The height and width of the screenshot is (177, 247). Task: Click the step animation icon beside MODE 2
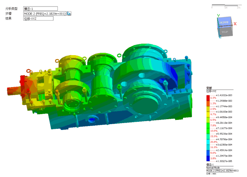(69, 13)
